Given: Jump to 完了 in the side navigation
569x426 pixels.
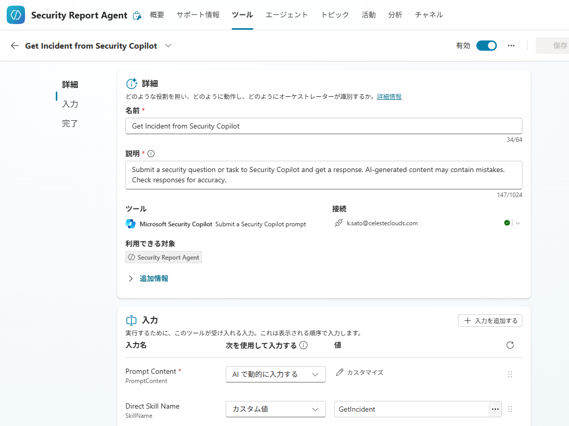Looking at the screenshot, I should [70, 124].
